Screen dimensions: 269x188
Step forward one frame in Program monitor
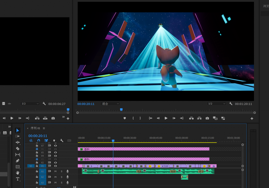(x=174, y=118)
